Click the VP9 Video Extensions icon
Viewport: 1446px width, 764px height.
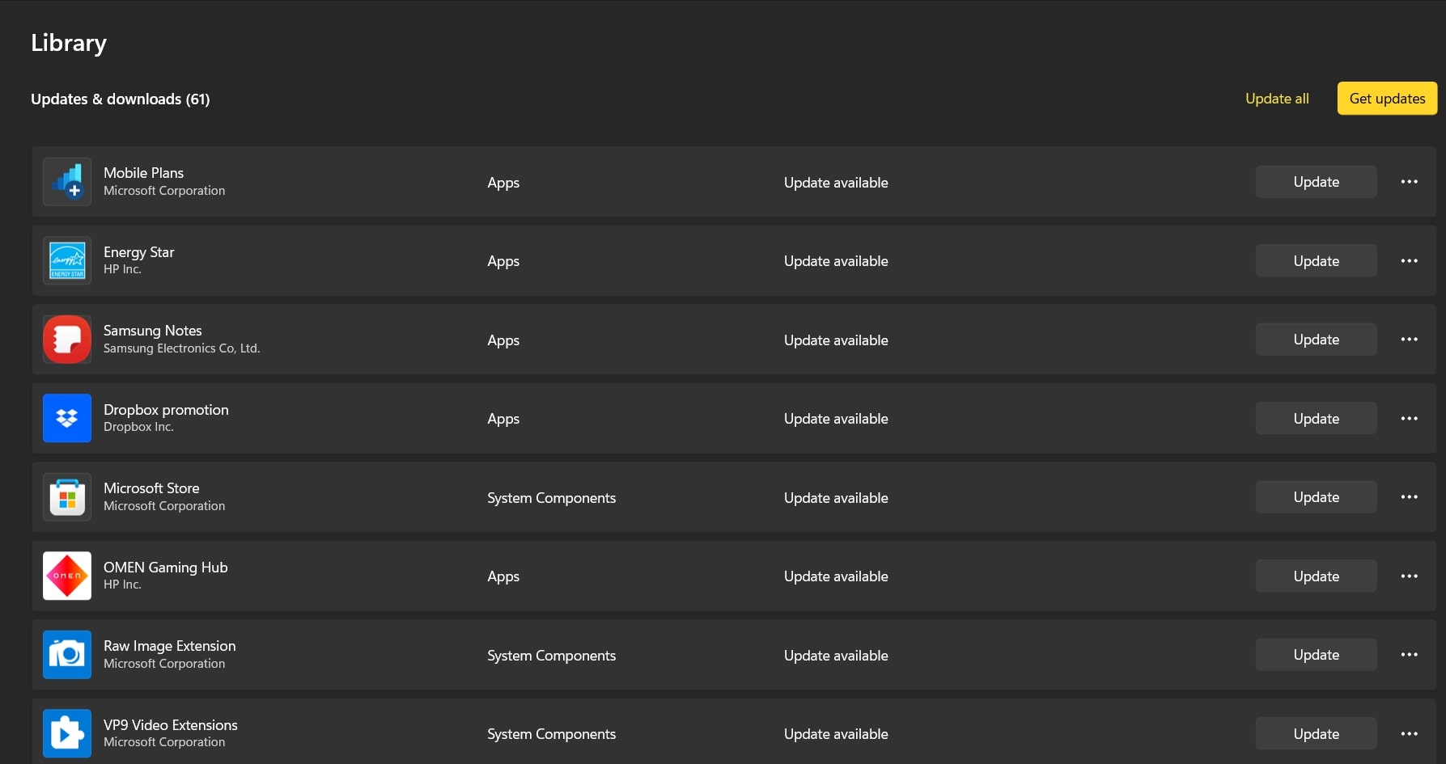coord(67,732)
